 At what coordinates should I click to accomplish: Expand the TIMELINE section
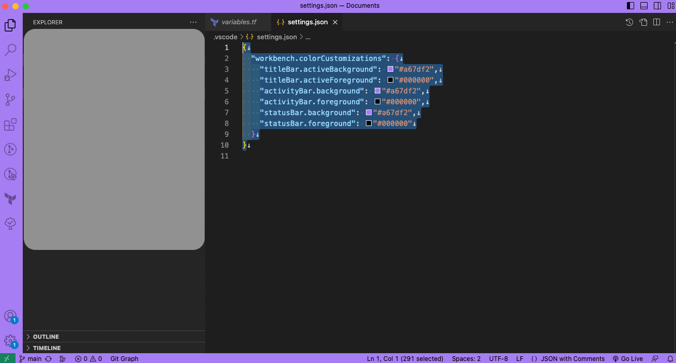[x=114, y=348]
